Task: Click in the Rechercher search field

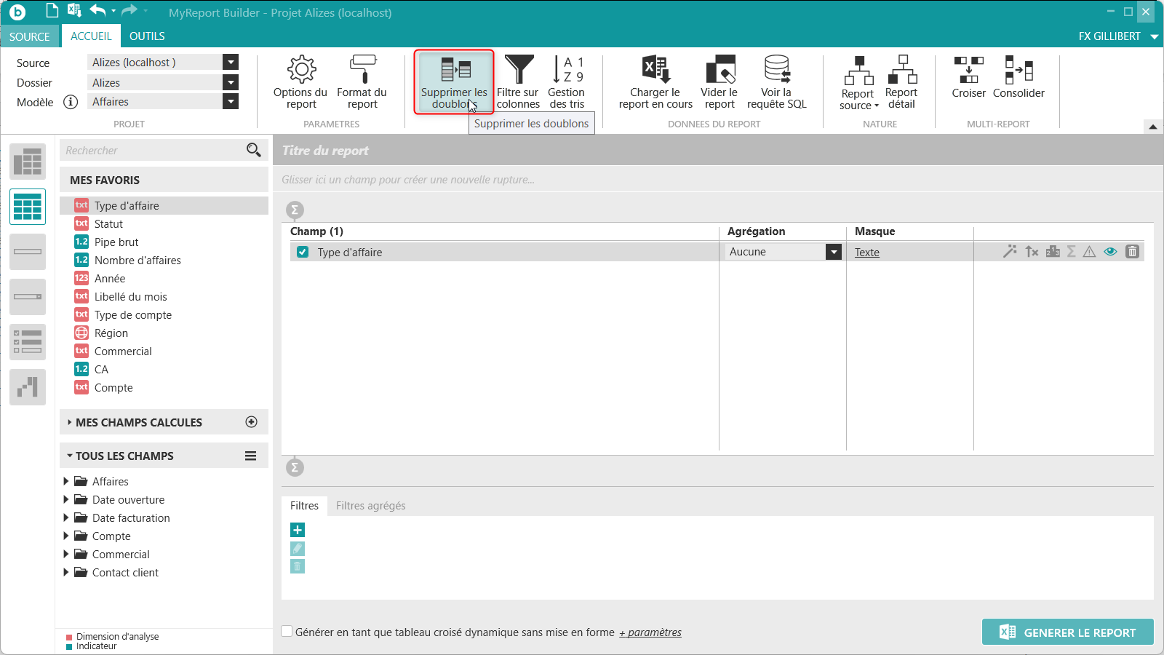Action: (153, 151)
